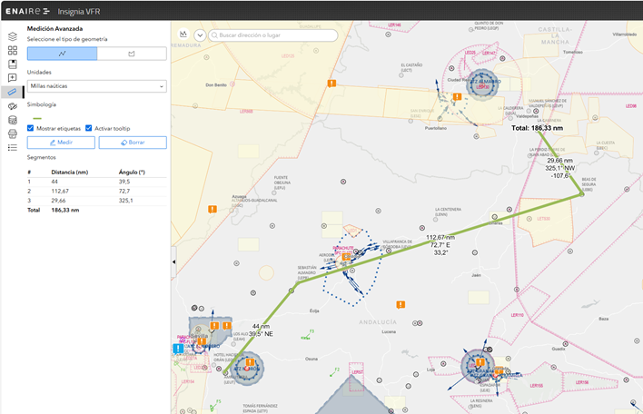The width and height of the screenshot is (643, 414).
Task: Open the basemap gallery grid icon
Action: click(13, 51)
